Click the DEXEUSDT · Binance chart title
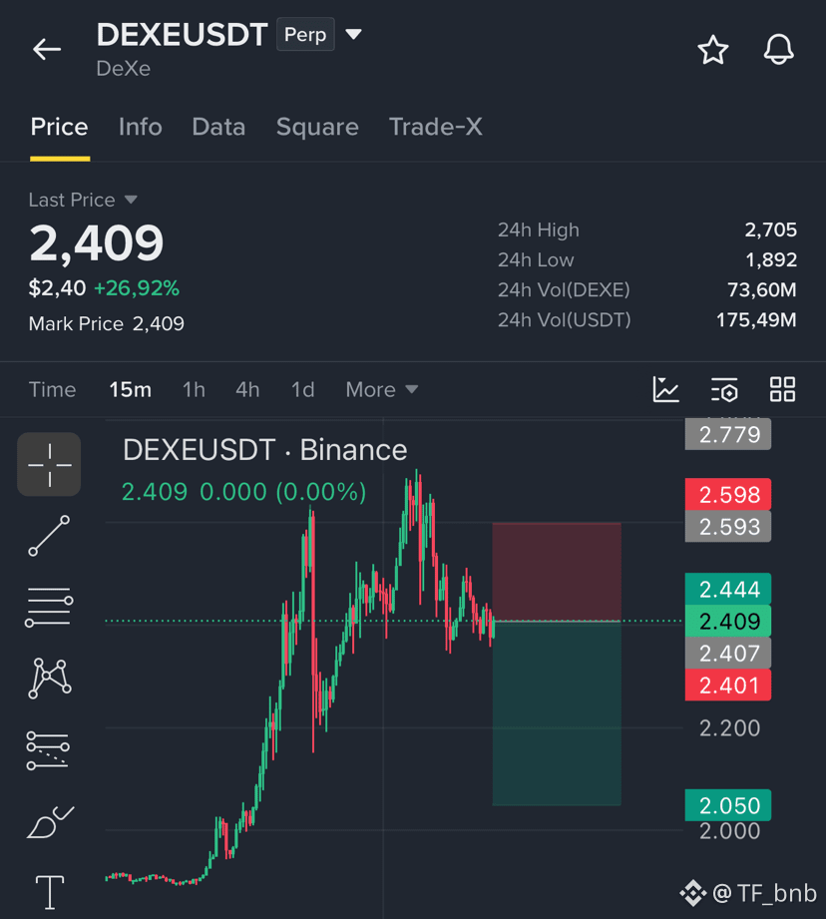The height and width of the screenshot is (919, 826). (264, 450)
